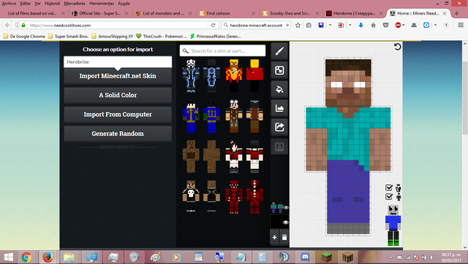This screenshot has width=468, height=264.
Task: Select the paint bucket fill tool
Action: (279, 89)
